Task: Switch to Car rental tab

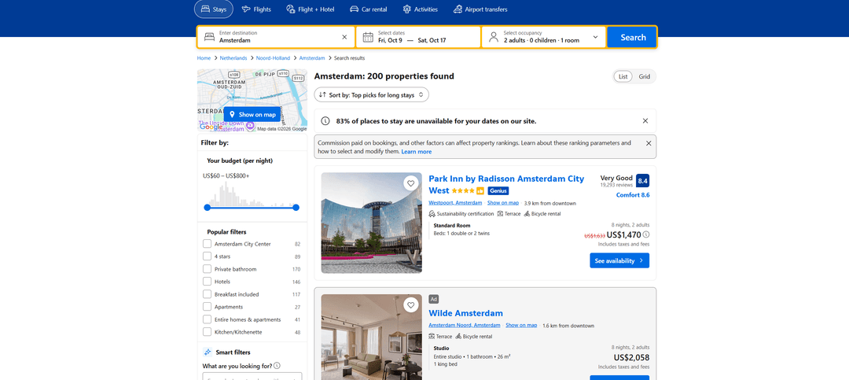Action: point(368,9)
